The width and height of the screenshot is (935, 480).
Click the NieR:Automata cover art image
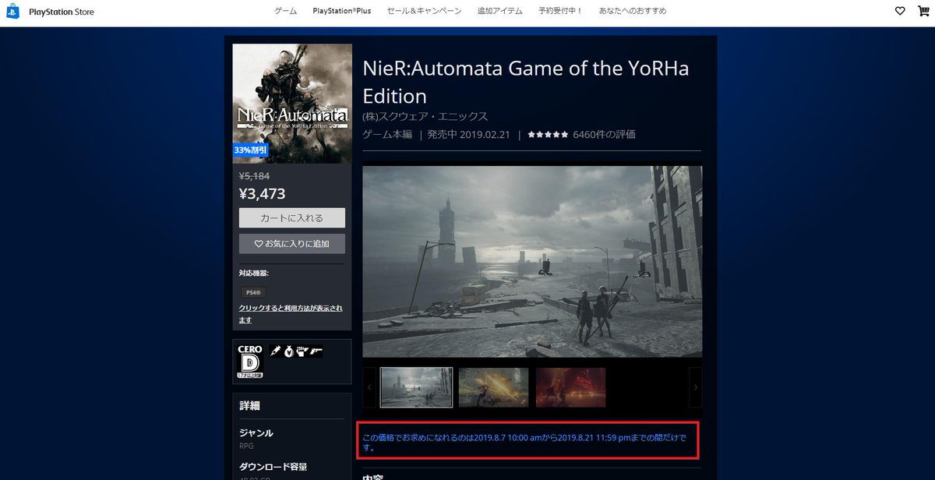pos(292,103)
